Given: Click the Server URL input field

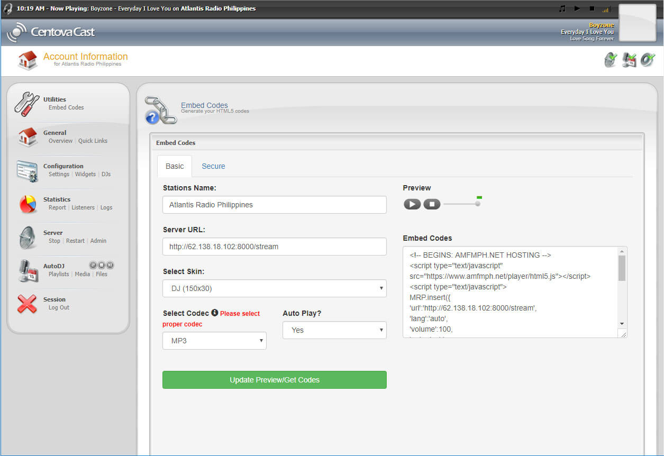Looking at the screenshot, I should tap(275, 247).
